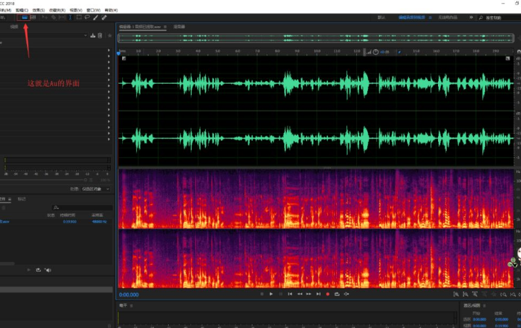
Task: Click the blue playhead marker on the ruler
Action: (x=119, y=53)
